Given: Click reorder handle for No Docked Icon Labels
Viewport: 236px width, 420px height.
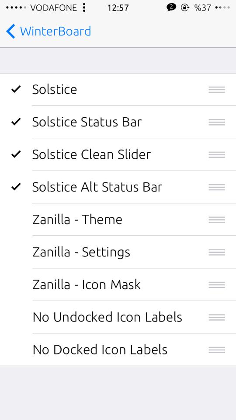Looking at the screenshot, I should coord(217,350).
